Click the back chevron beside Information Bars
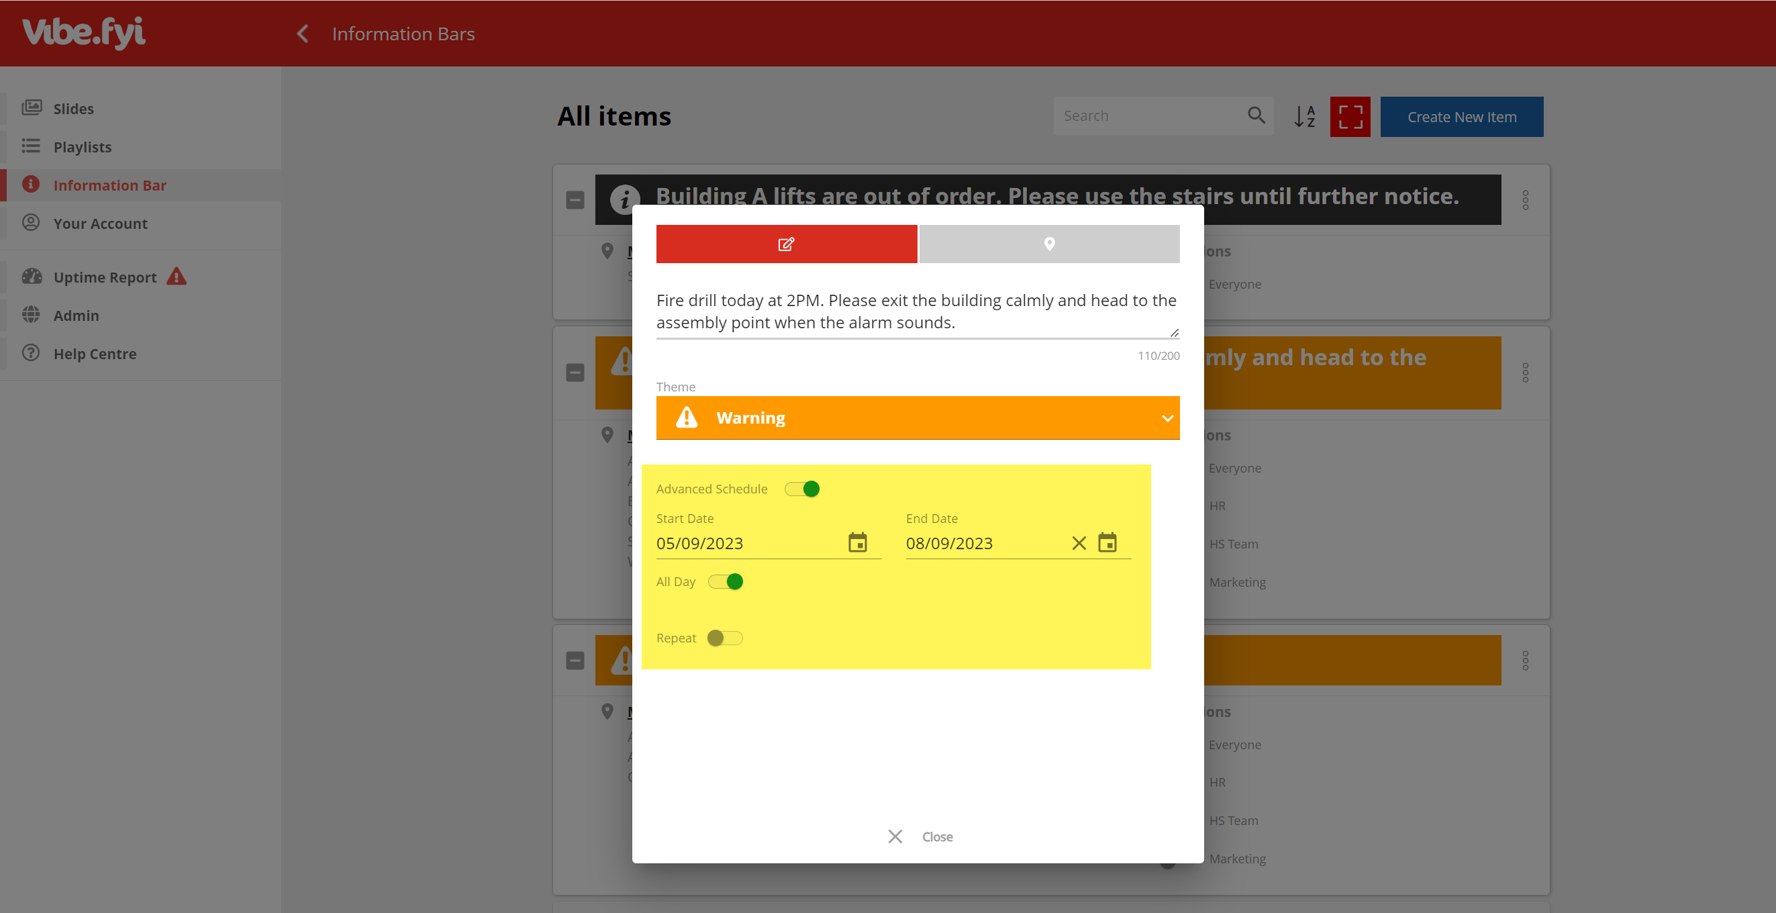The height and width of the screenshot is (913, 1776). tap(302, 34)
